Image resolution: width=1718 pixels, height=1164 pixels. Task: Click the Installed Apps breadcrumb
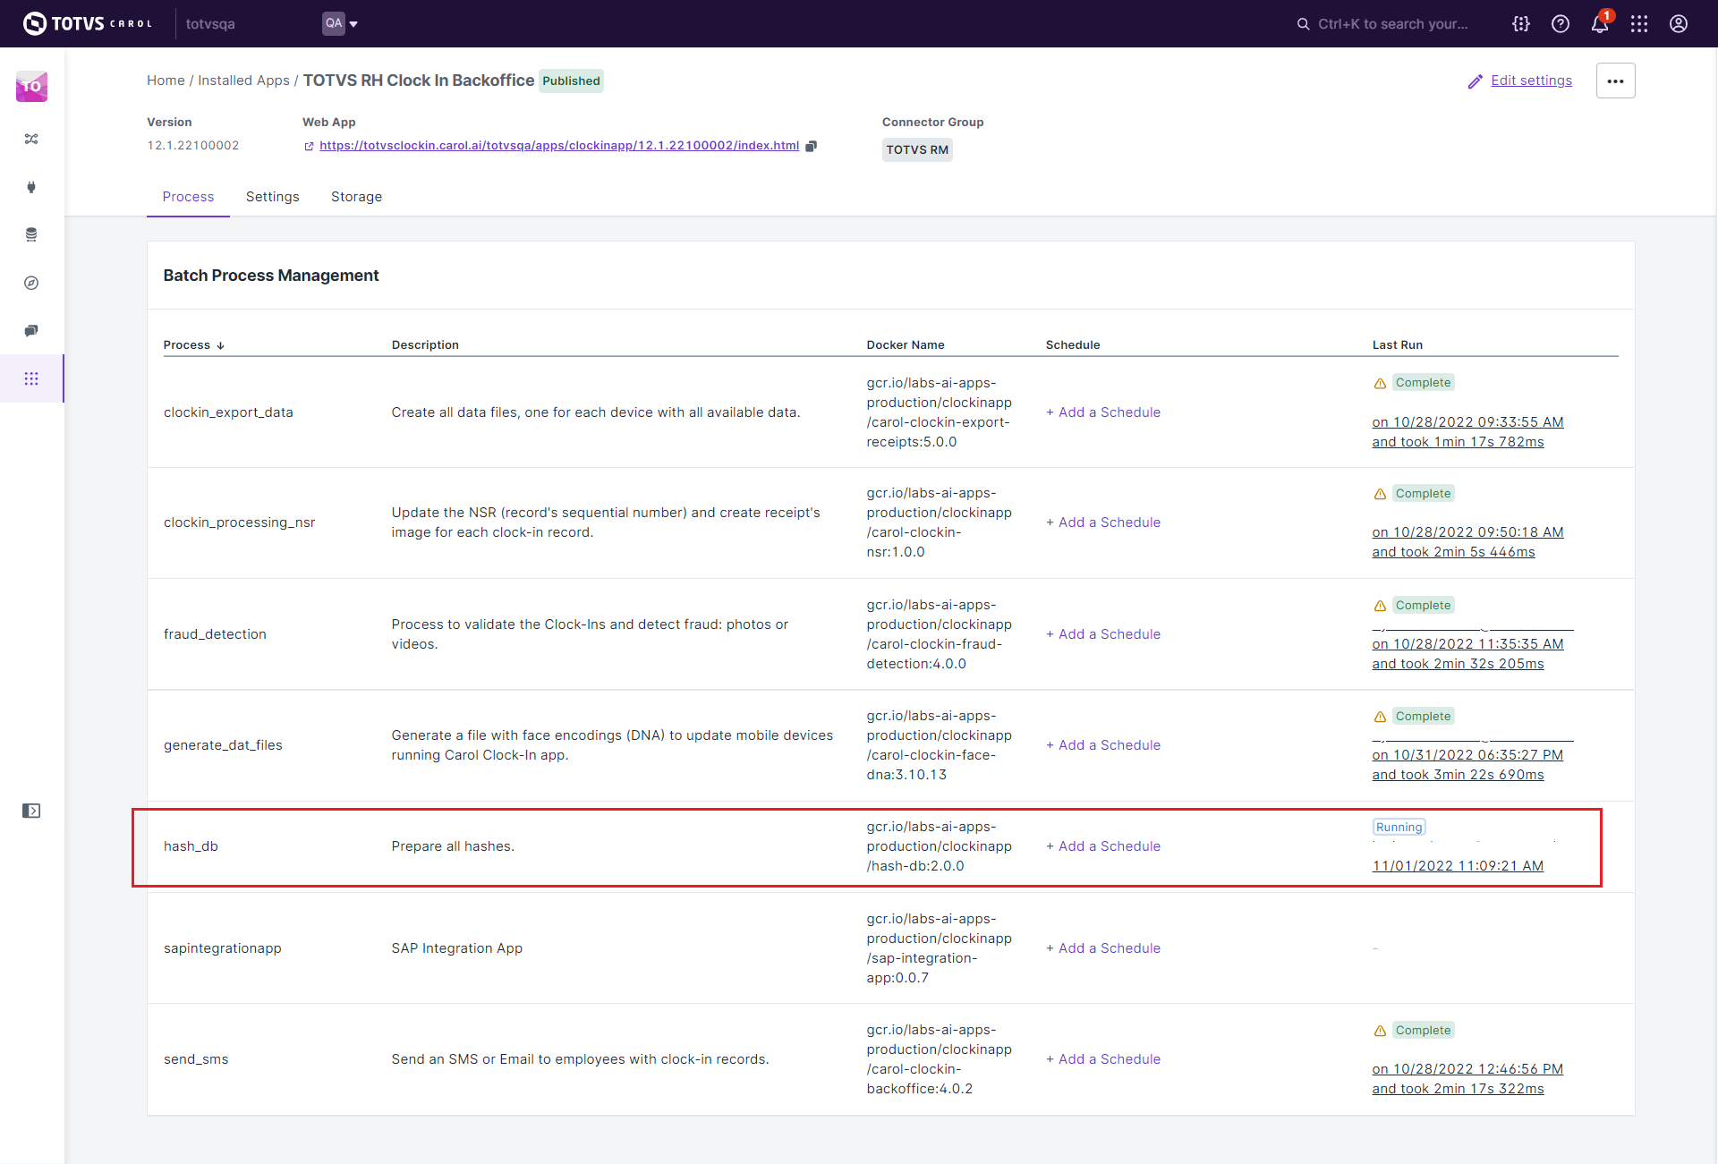(243, 81)
